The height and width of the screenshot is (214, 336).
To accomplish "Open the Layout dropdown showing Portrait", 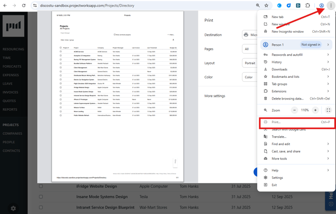I will [250, 63].
